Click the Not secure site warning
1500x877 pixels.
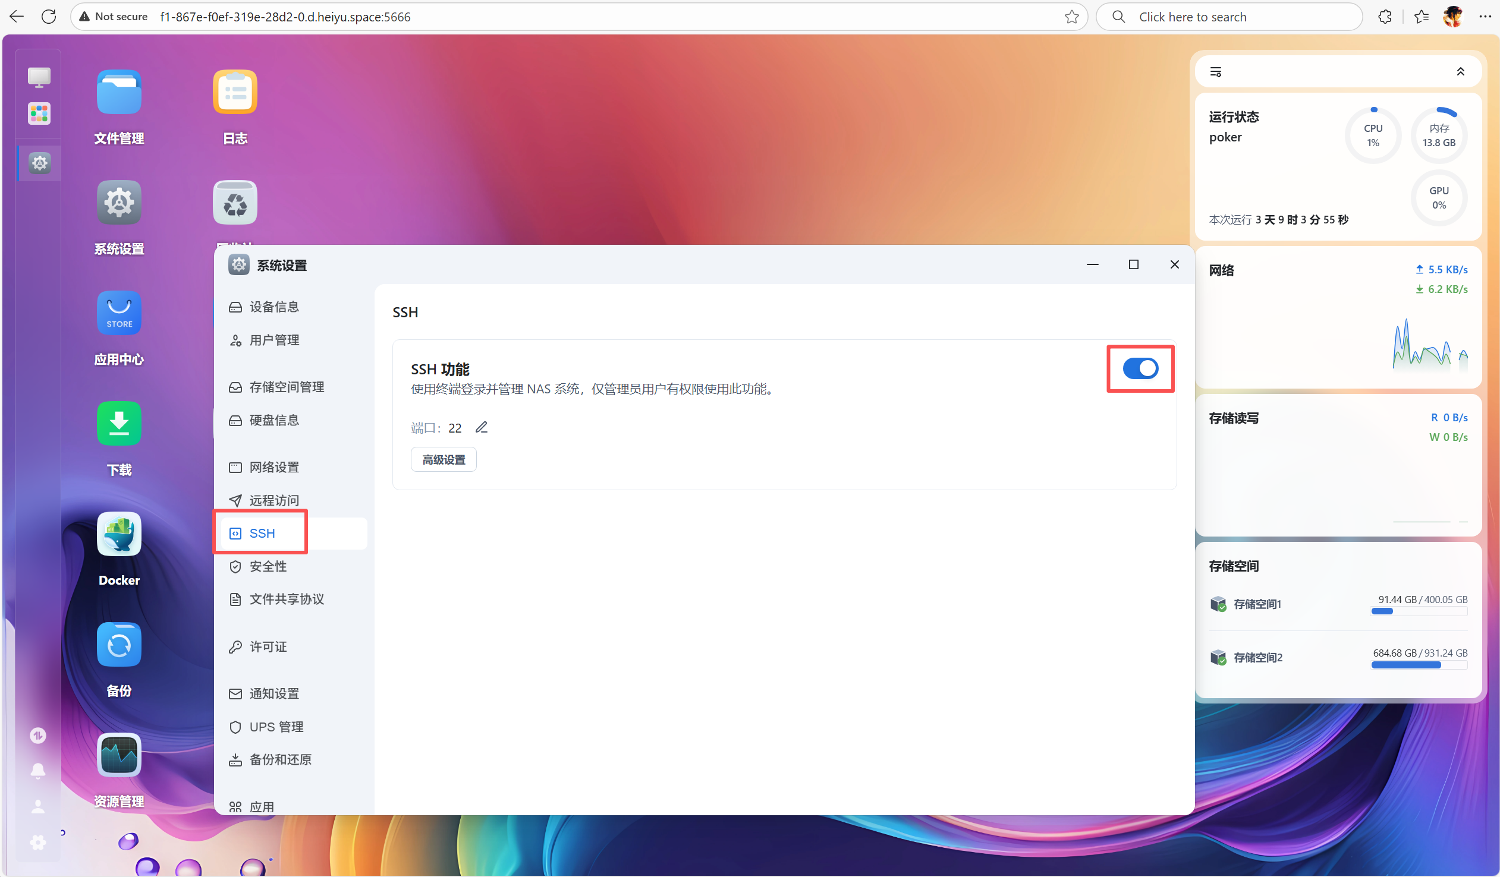coord(114,17)
